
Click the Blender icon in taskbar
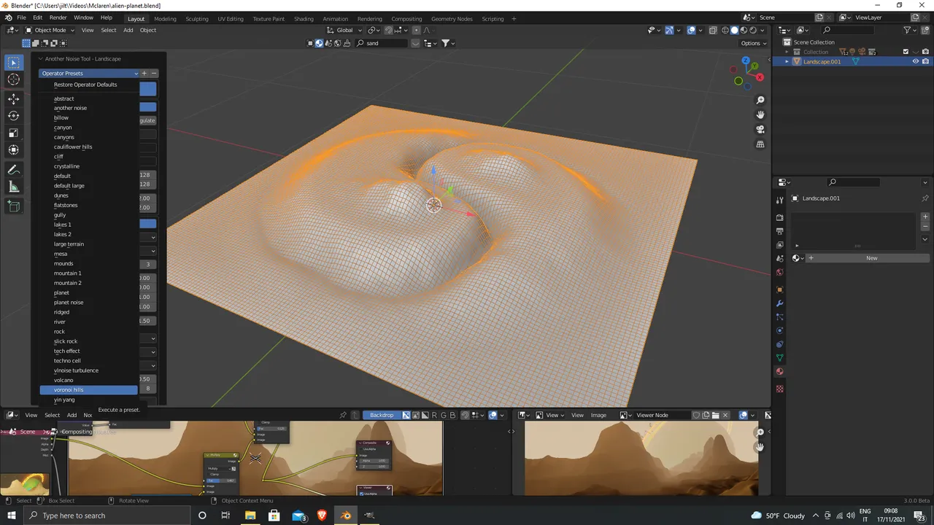346,516
